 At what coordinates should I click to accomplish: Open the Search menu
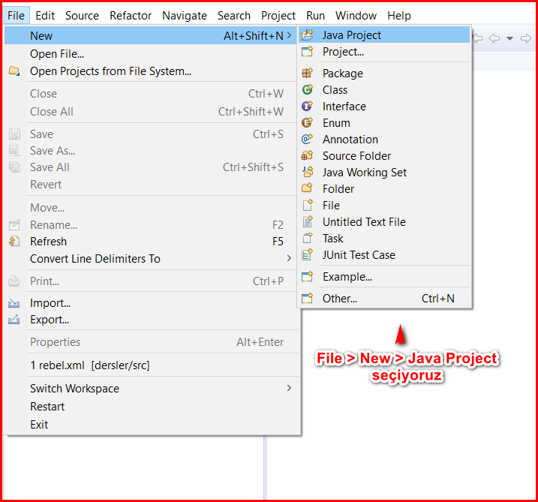tap(234, 16)
